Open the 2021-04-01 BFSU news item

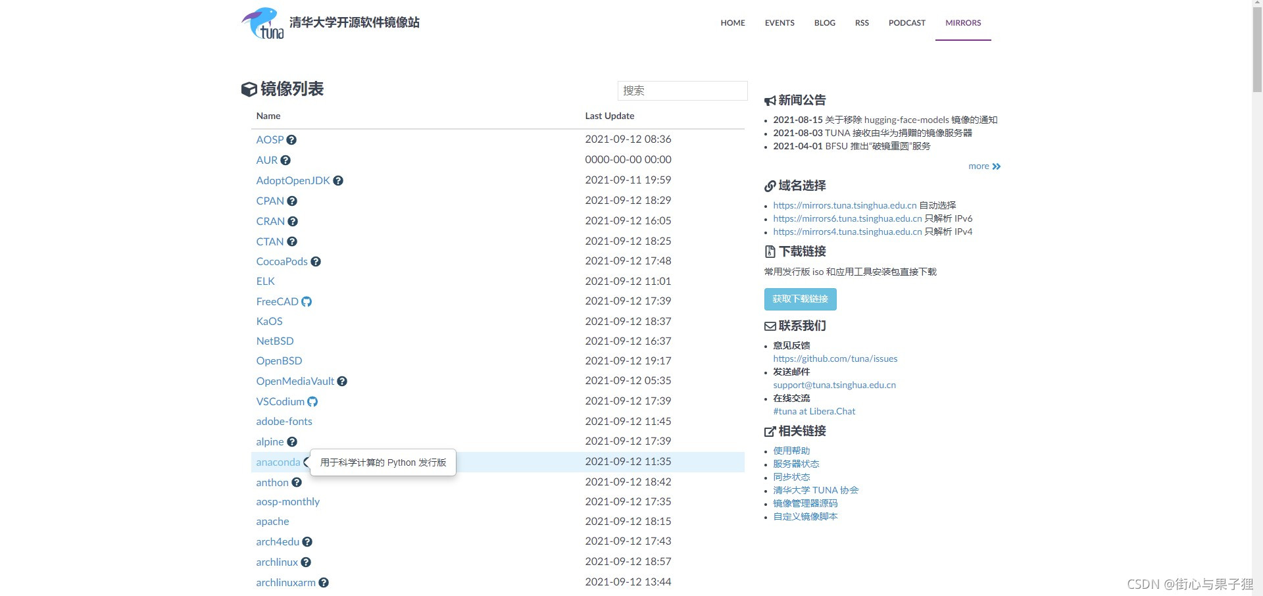coord(852,147)
